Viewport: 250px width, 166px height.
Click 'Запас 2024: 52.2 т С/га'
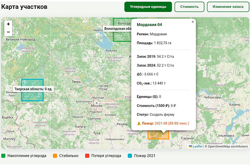155,66
